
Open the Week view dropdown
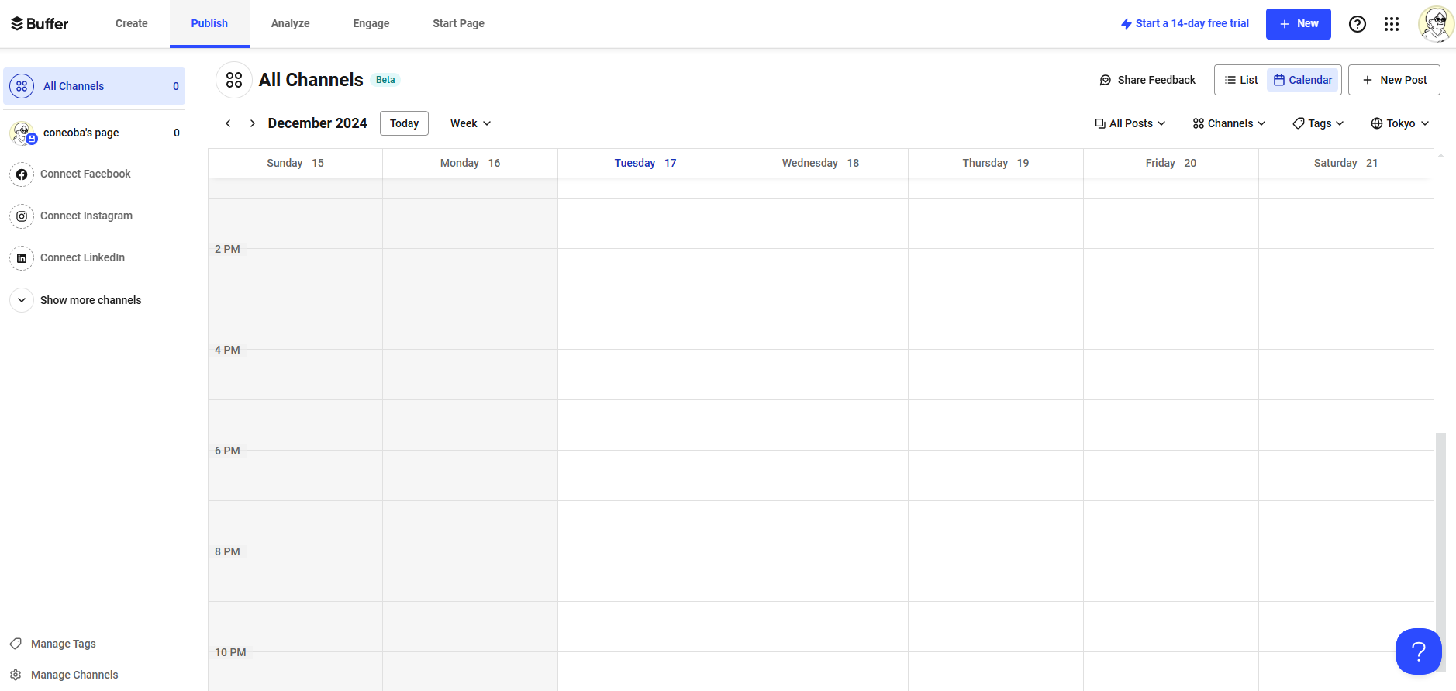click(471, 123)
